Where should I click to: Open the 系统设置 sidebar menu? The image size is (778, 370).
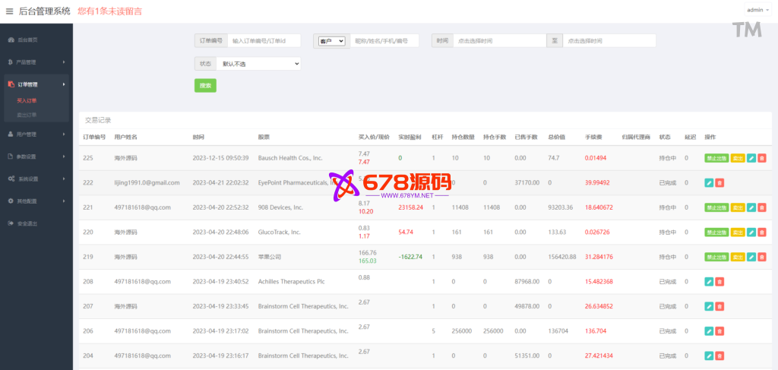click(35, 179)
